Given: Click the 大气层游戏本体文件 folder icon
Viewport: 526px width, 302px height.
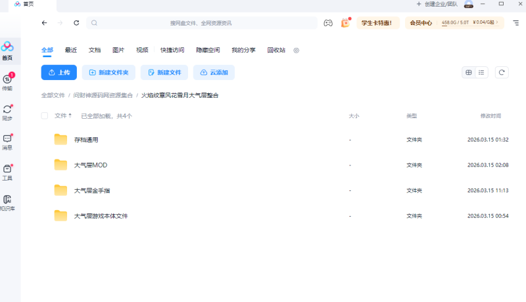Looking at the screenshot, I should click(x=60, y=215).
